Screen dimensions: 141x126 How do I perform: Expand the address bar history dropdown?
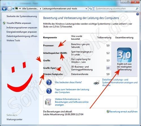86,9
